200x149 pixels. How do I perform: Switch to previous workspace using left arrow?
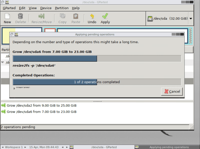[2, 147]
